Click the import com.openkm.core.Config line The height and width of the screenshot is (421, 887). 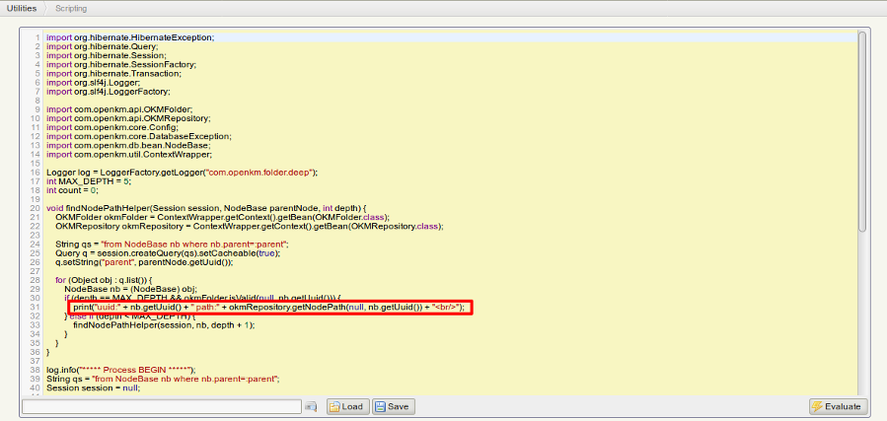[108, 127]
